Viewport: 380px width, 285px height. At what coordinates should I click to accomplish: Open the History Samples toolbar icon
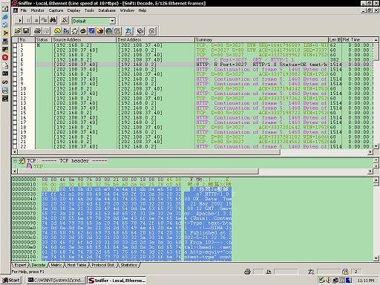tap(92, 31)
